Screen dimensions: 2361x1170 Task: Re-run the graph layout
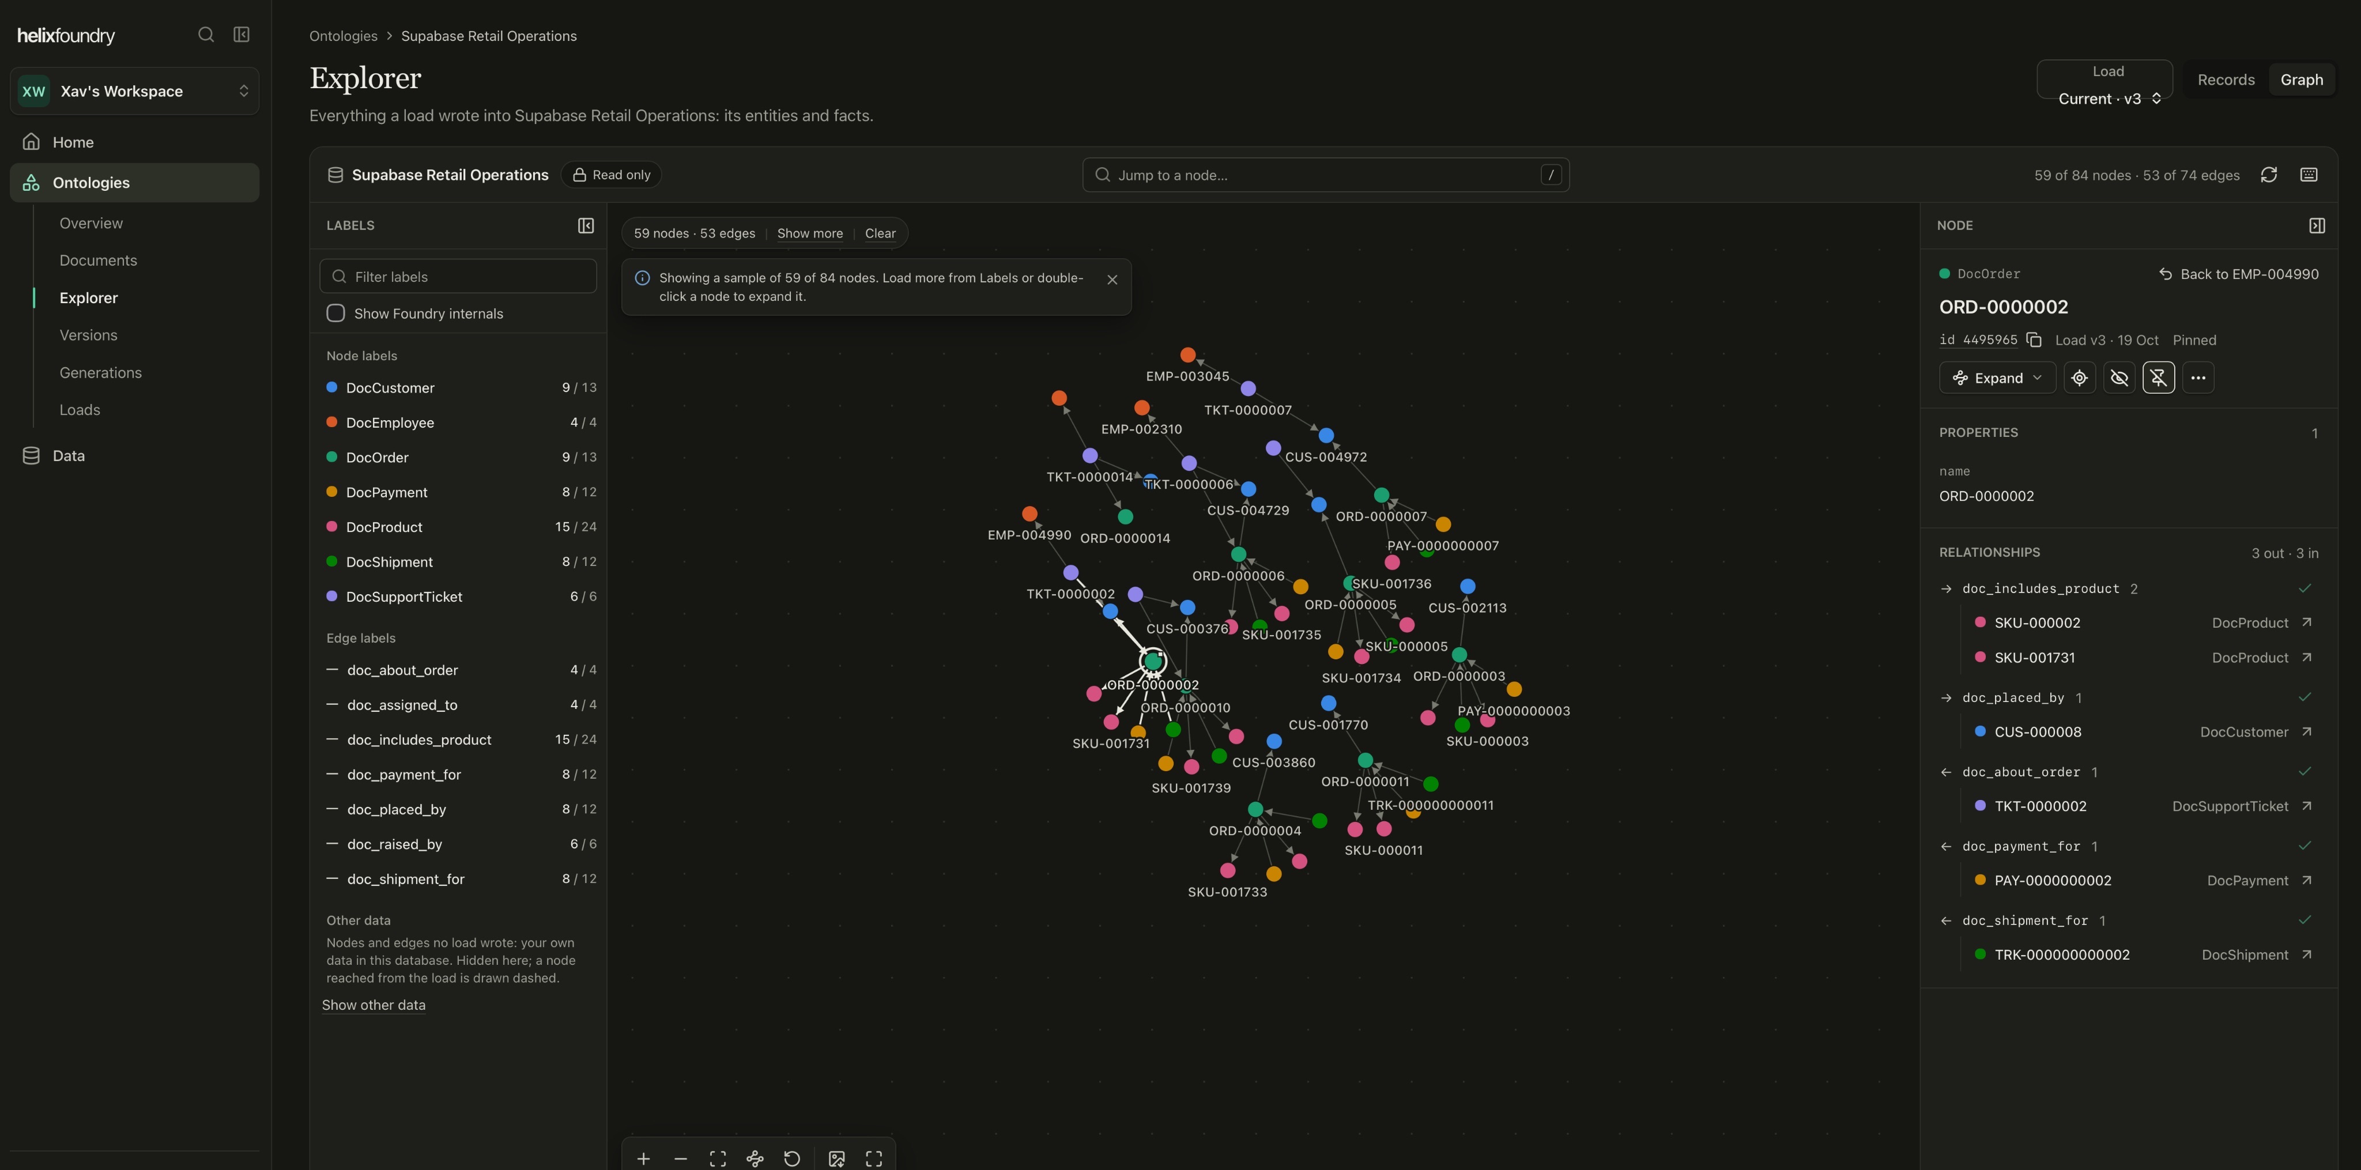click(x=755, y=1159)
